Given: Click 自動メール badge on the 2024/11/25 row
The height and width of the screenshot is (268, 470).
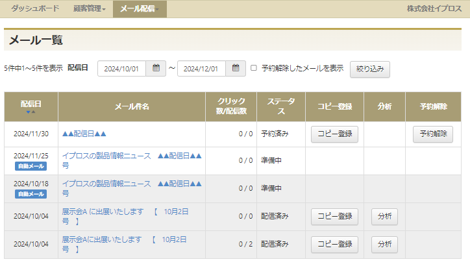Looking at the screenshot, I should [x=31, y=166].
